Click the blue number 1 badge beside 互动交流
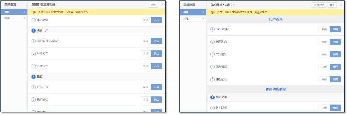This screenshot has width=347, height=115. [212, 97]
